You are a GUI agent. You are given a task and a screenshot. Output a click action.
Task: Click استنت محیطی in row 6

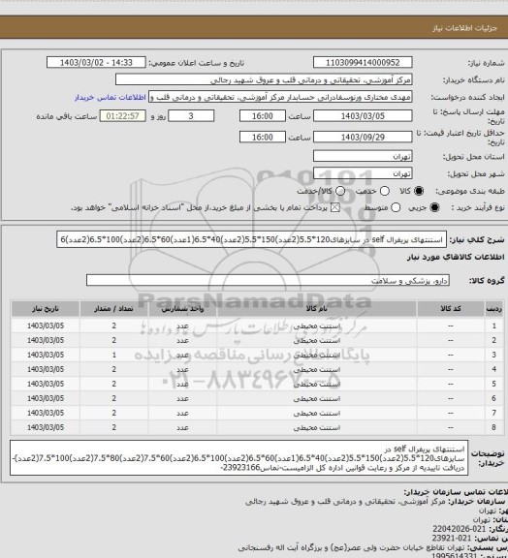tap(317, 398)
